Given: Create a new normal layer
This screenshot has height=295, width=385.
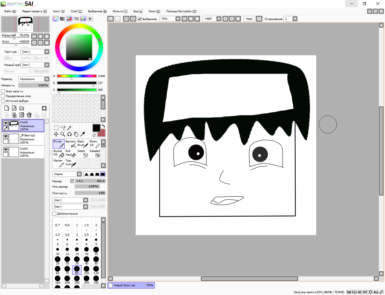Looking at the screenshot, I should pyautogui.click(x=7, y=108).
